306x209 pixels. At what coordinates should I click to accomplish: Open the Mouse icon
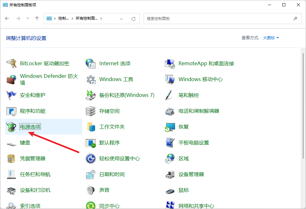[170, 191]
